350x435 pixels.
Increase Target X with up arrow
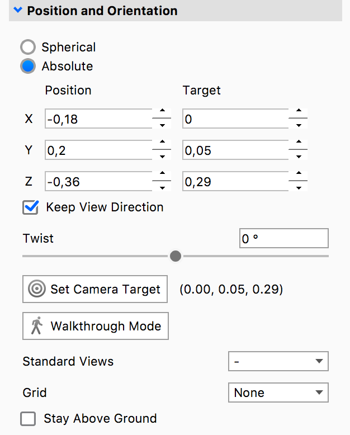(299, 114)
